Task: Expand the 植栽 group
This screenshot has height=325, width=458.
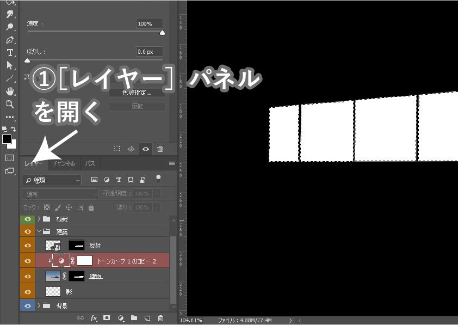Action: tap(39, 219)
